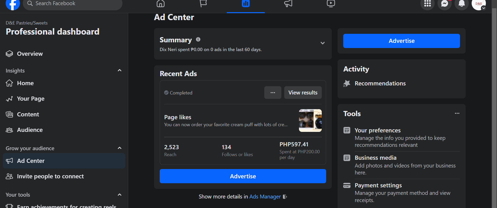497x208 pixels.
Task: Click the Recommendations star icon
Action: click(347, 83)
